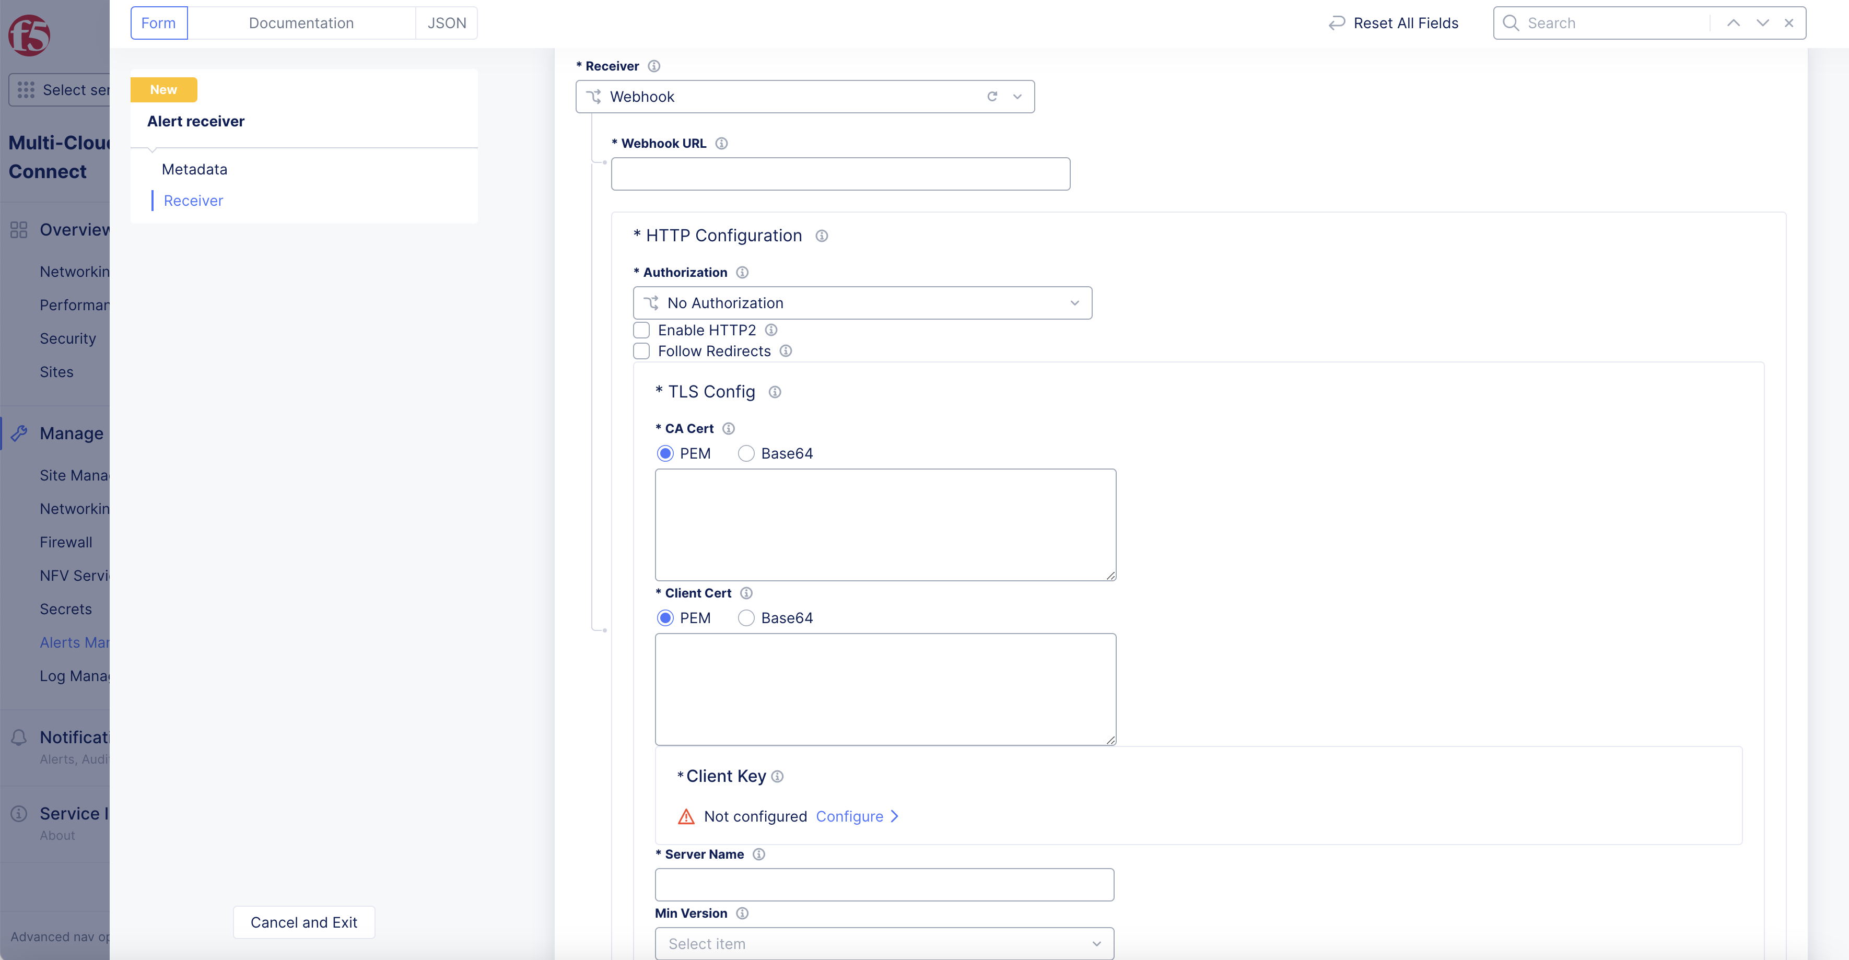Click the CA Cert textarea resize handle
The image size is (1849, 960).
click(1110, 575)
